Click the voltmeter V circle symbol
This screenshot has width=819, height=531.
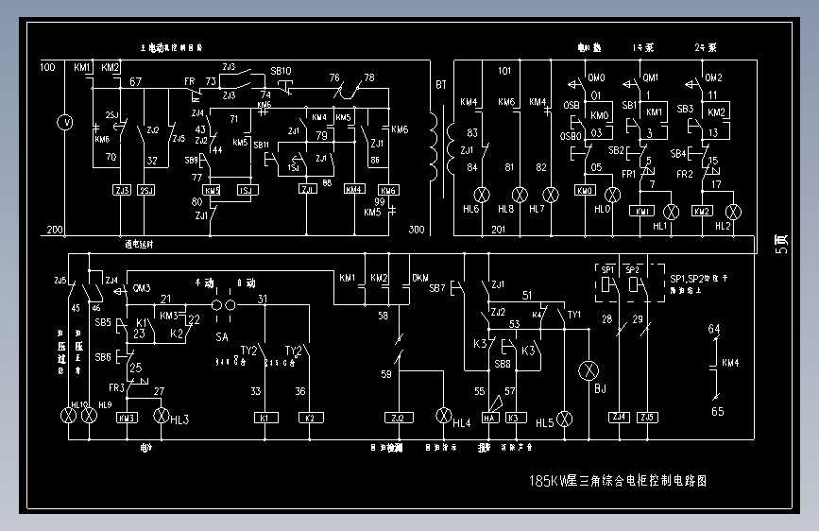[x=65, y=122]
